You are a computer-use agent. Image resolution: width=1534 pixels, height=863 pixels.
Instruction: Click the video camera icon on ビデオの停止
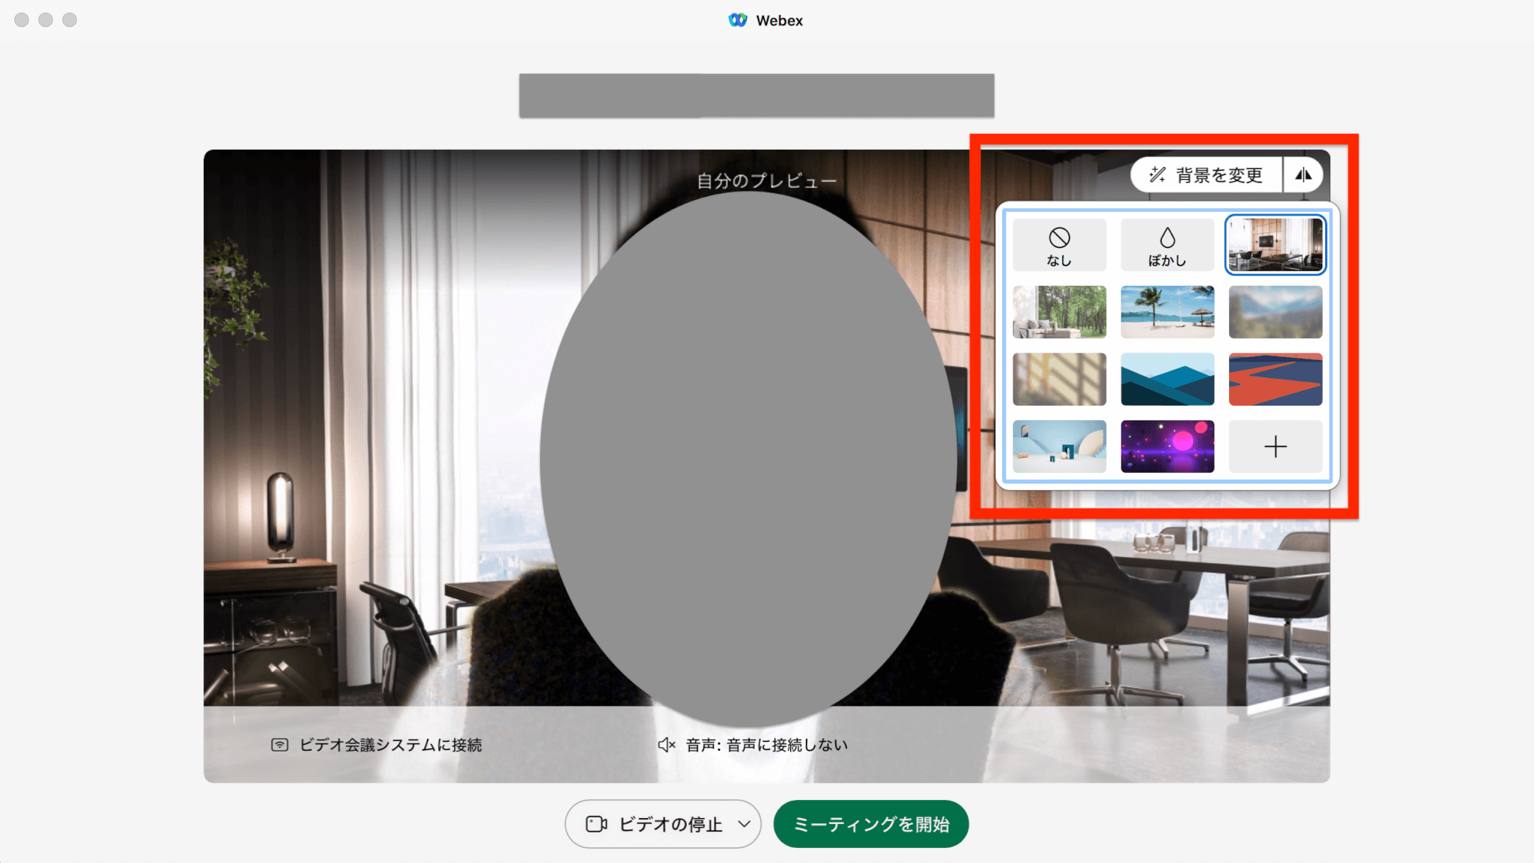click(x=595, y=823)
